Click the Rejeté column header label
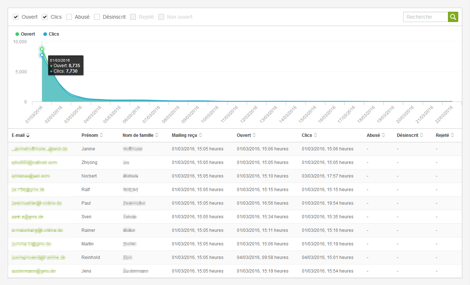Screen dimensions: 470x285 pyautogui.click(x=442, y=135)
